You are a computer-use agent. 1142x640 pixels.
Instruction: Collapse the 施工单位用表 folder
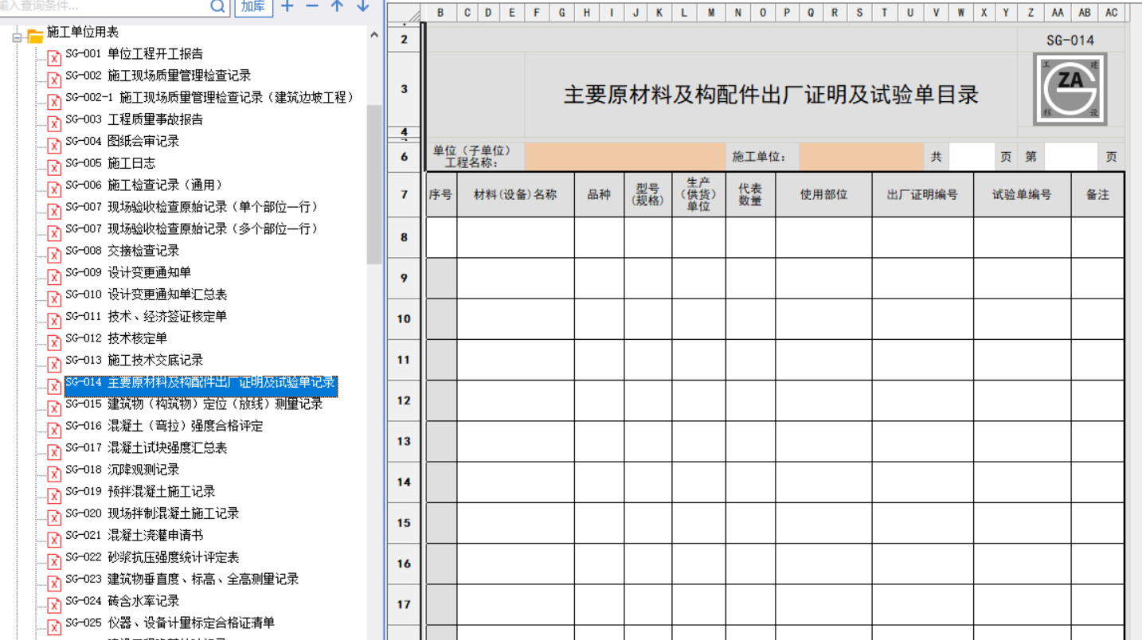pos(18,37)
